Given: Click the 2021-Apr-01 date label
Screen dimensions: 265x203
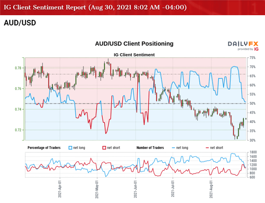Looking at the screenshot, I should pyautogui.click(x=60, y=189).
